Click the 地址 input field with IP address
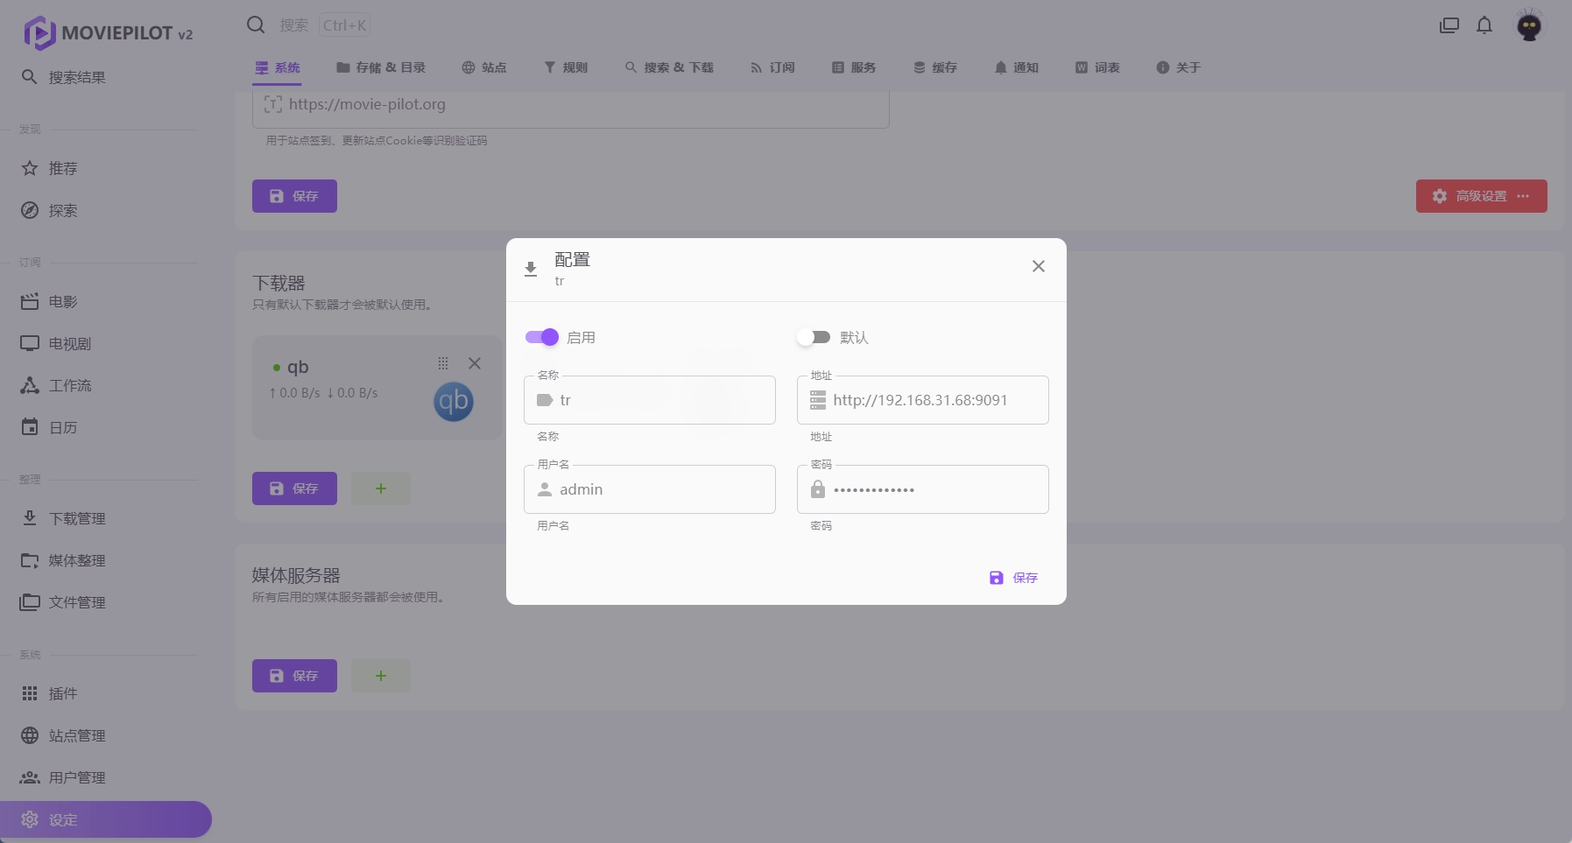 (x=923, y=400)
